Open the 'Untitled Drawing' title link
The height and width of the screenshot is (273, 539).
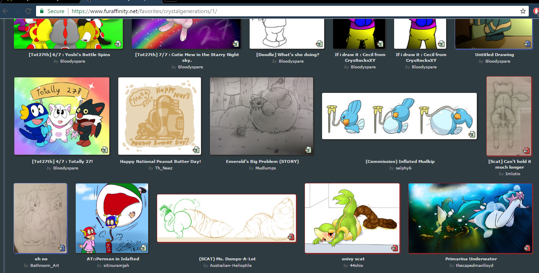pyautogui.click(x=494, y=54)
